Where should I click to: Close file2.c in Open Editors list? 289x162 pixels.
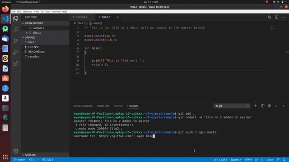click(x=27, y=33)
